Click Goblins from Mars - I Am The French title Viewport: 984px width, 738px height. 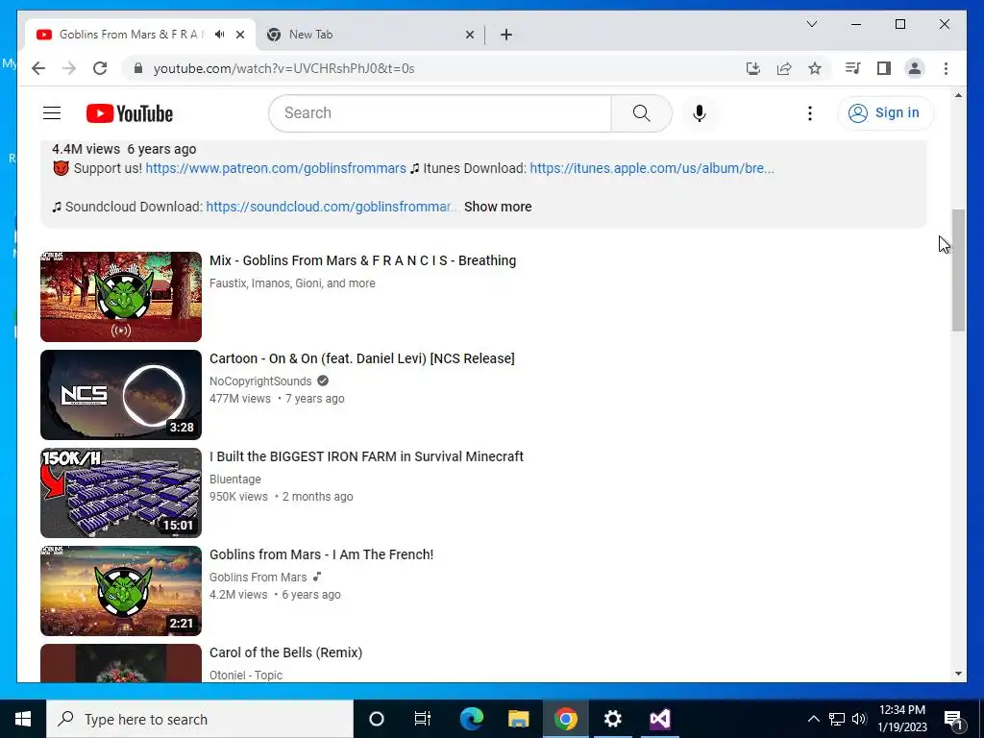pos(321,554)
